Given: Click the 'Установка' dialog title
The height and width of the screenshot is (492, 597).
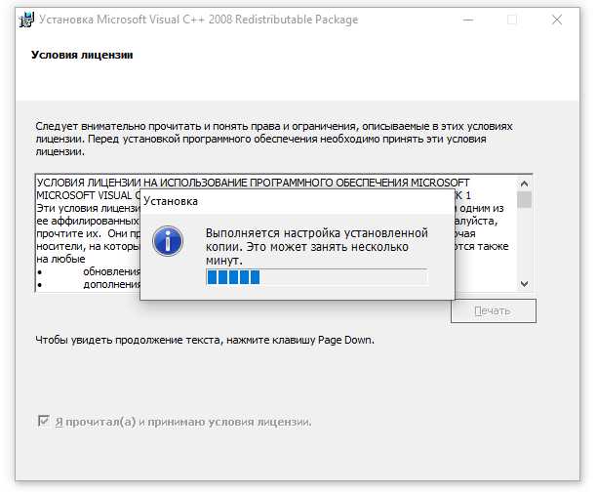Looking at the screenshot, I should click(171, 201).
